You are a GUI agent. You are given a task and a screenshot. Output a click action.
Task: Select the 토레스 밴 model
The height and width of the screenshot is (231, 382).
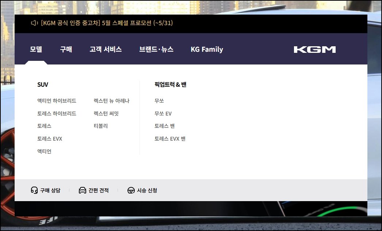(164, 126)
